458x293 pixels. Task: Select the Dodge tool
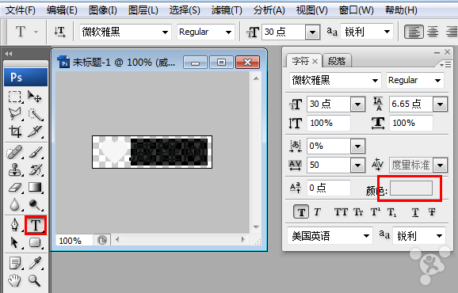pyautogui.click(x=35, y=205)
